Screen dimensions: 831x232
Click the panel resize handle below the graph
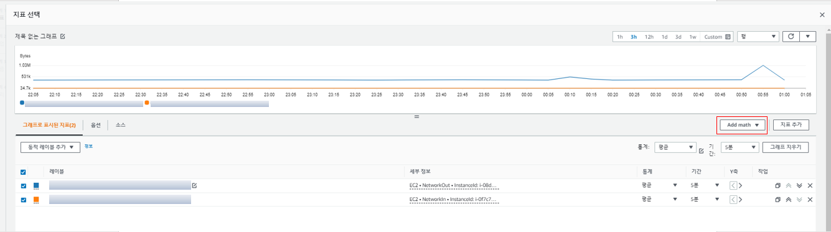416,116
